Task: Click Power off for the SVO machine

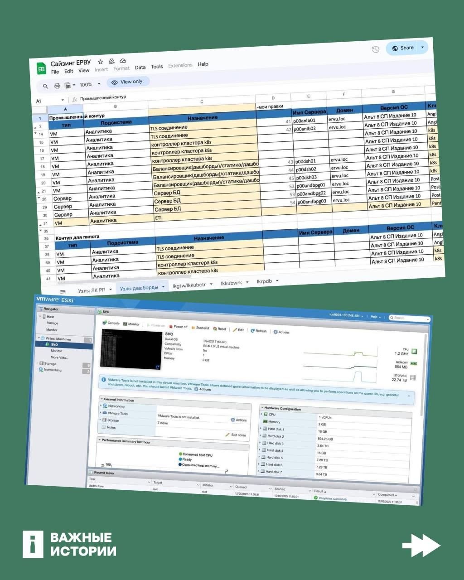Action: pyautogui.click(x=178, y=326)
